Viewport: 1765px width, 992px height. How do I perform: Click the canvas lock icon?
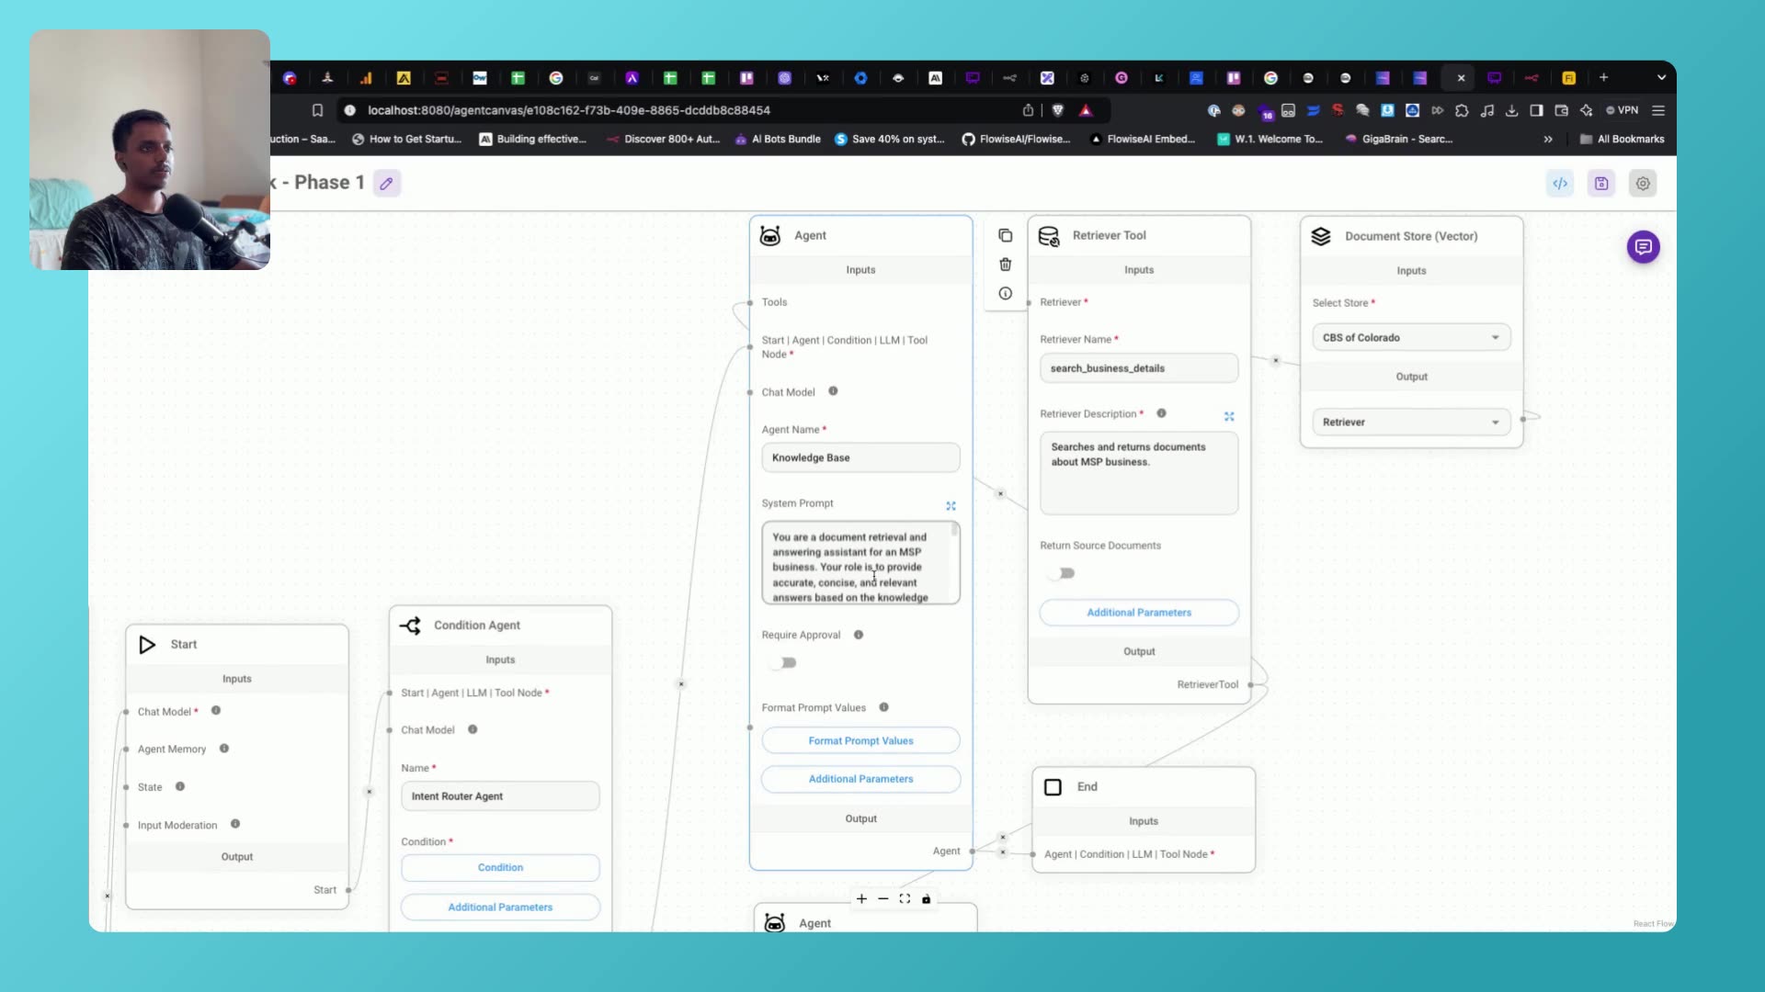click(926, 899)
